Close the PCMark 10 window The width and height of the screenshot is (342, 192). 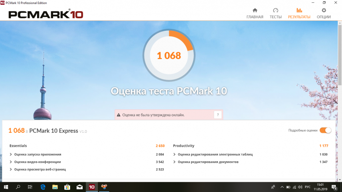[x=336, y=3]
